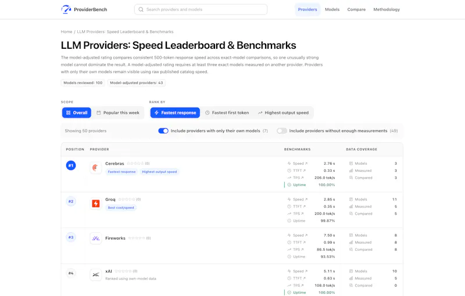
Task: Click the Model-adjusted providers: 43 chip
Action: coord(137,83)
